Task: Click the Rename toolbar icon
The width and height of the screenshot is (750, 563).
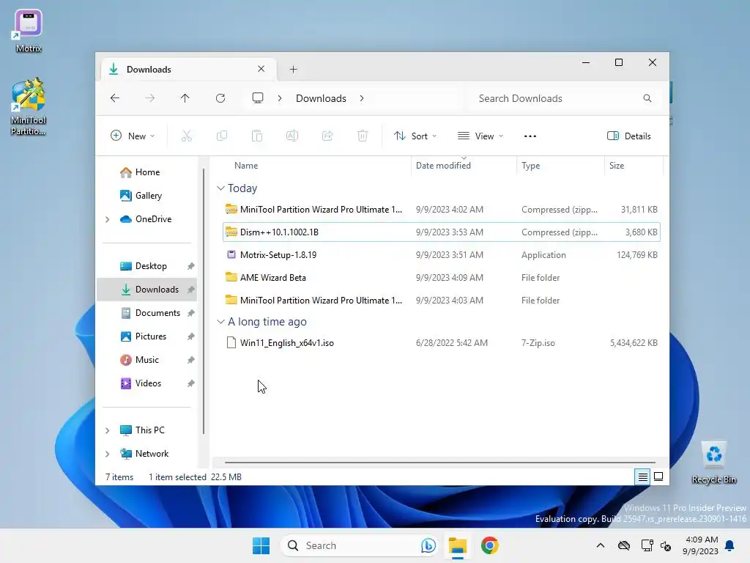Action: (292, 136)
